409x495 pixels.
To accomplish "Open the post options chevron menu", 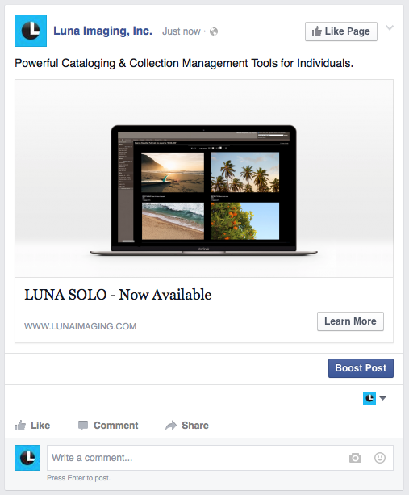I will [390, 27].
